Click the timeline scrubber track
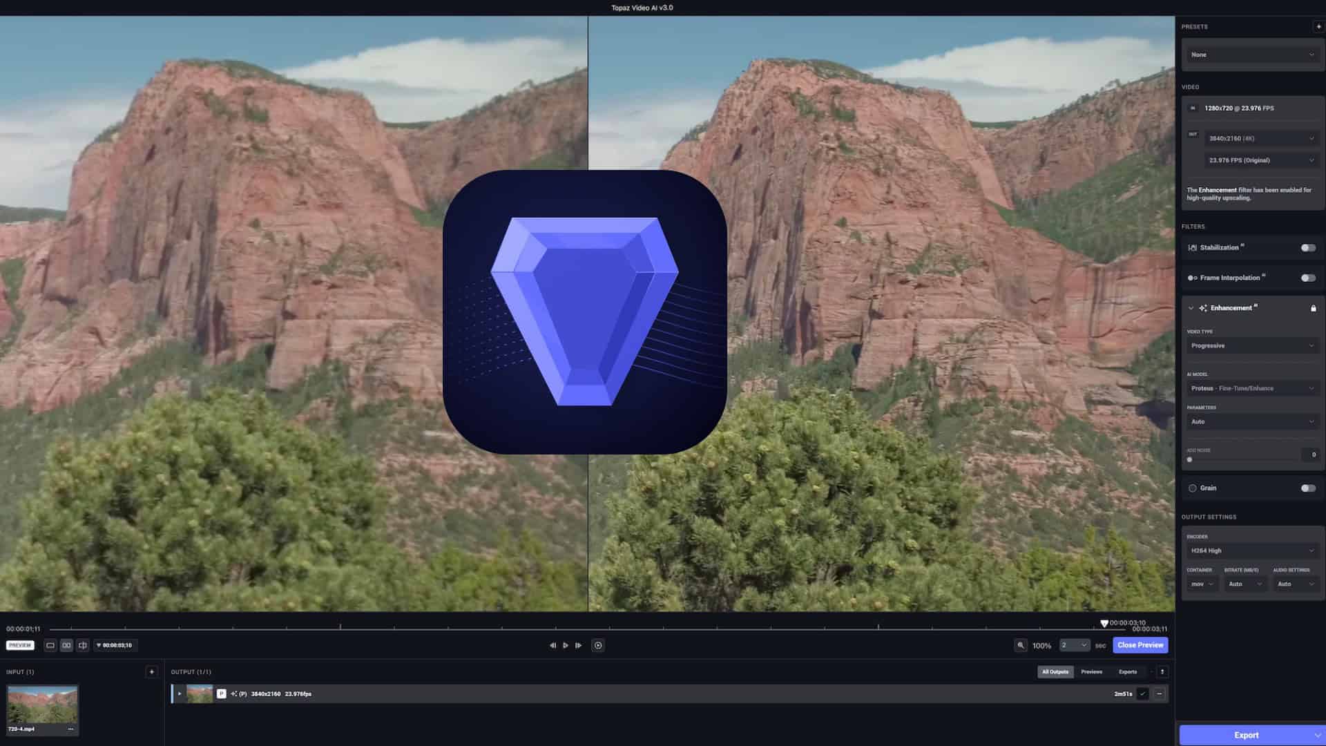This screenshot has width=1326, height=746. (587, 629)
